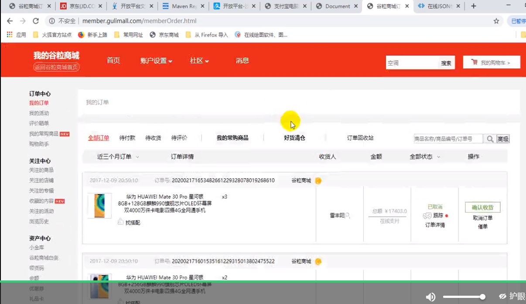Click the shopping cart icon in header
Viewport: 526px width, 304px height.
point(474,62)
